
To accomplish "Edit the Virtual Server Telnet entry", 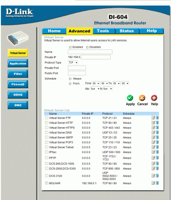I will pos(153,147).
